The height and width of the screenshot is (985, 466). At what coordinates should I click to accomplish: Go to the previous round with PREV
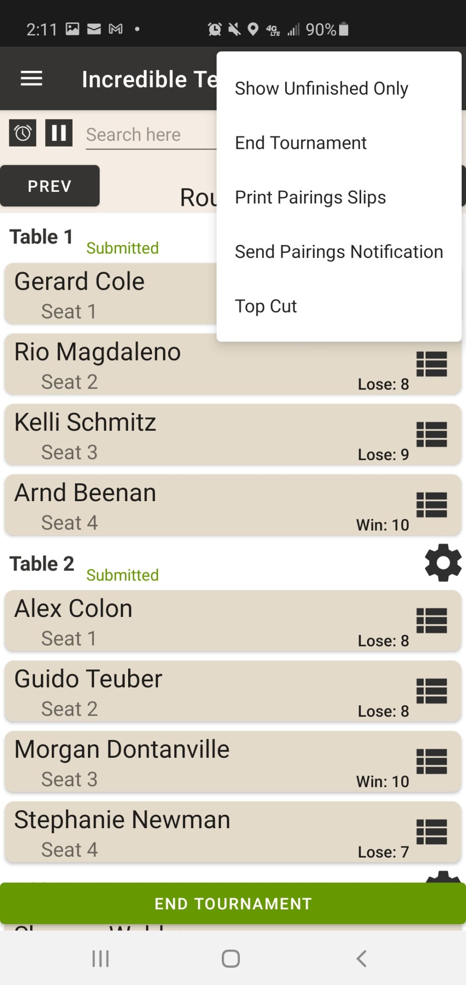point(49,186)
